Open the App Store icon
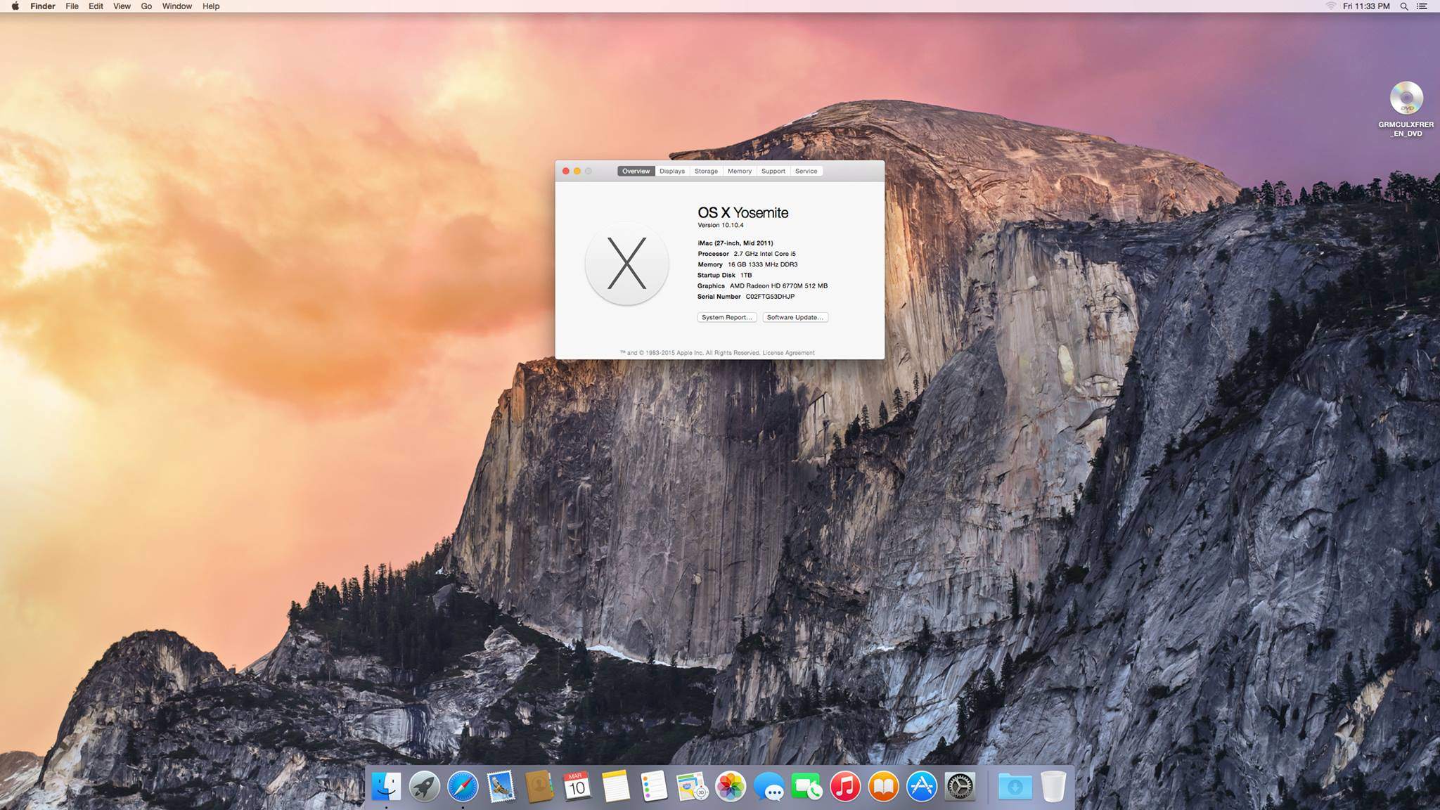Image resolution: width=1440 pixels, height=810 pixels. (921, 787)
